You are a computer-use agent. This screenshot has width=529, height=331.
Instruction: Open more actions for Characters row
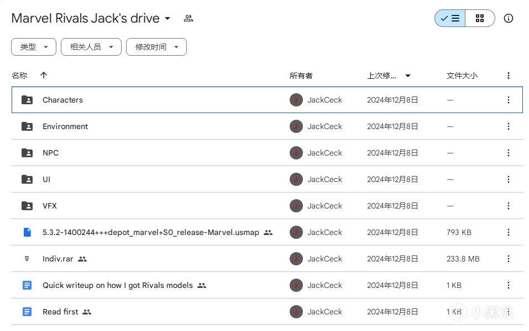click(508, 100)
